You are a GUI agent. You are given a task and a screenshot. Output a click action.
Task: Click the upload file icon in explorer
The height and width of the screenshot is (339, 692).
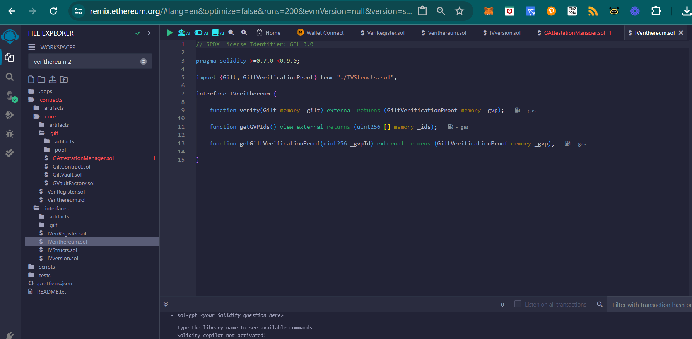[53, 80]
